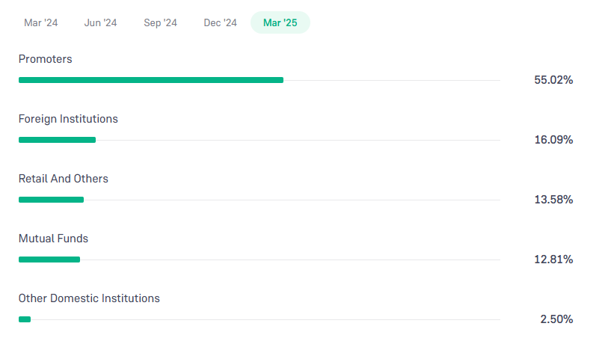Switch to the Mar '24 tab

[x=41, y=22]
